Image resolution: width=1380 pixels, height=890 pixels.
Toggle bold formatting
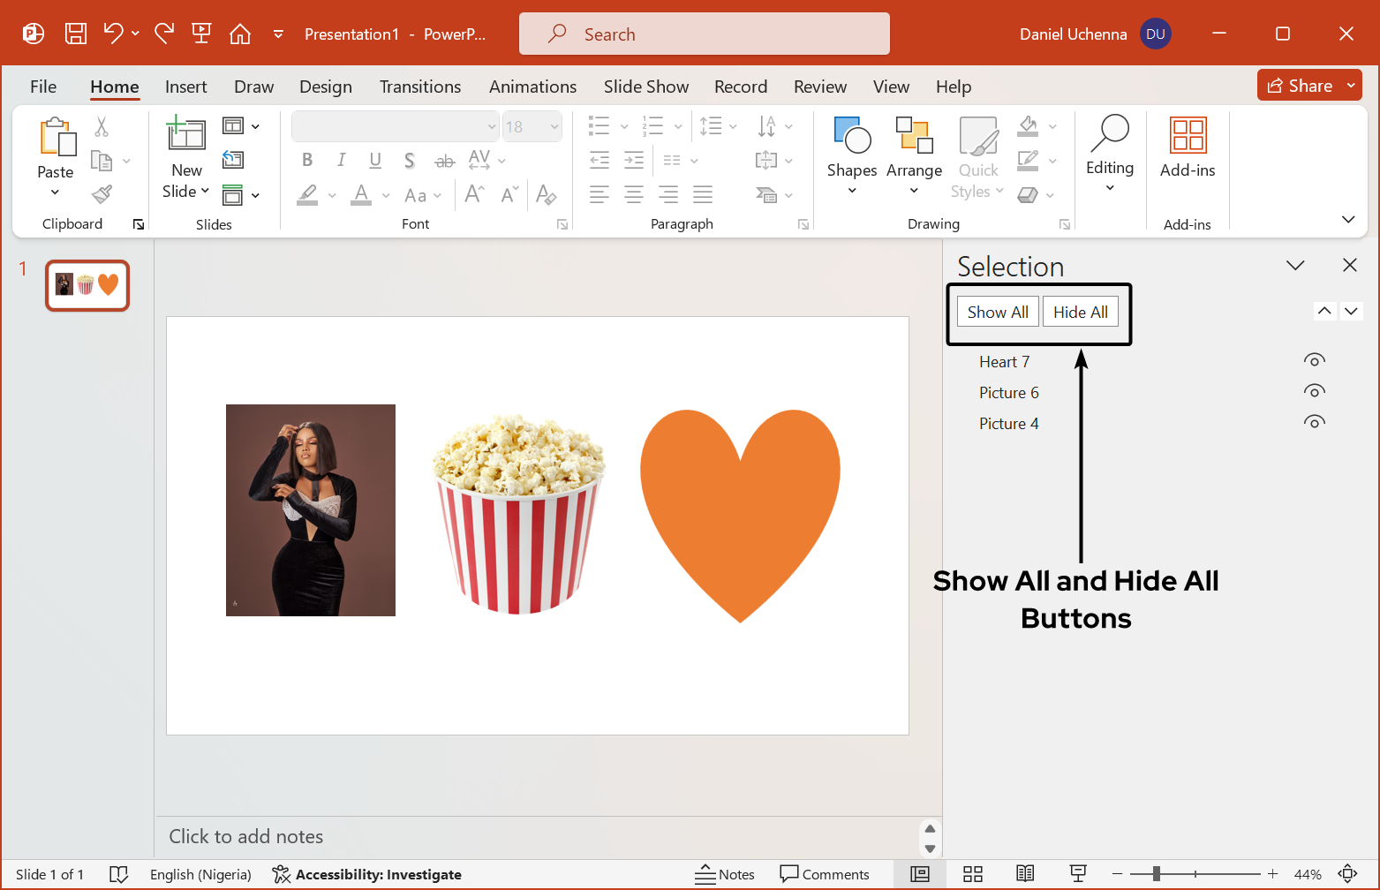tap(306, 160)
